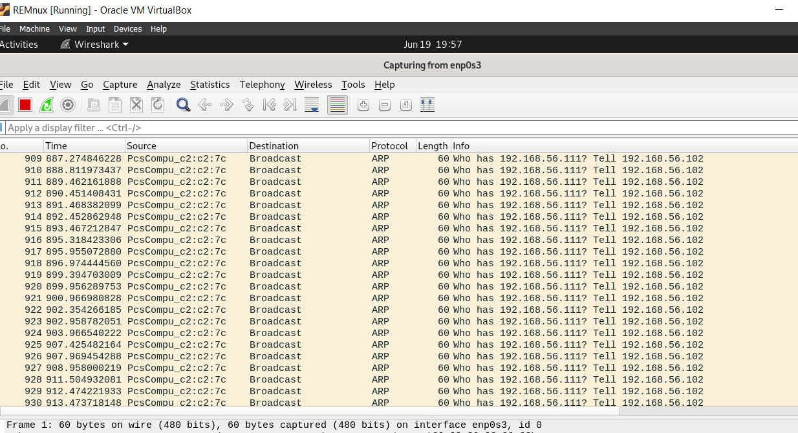Open the Telephony menu
Viewport: 798px width, 433px height.
click(262, 85)
